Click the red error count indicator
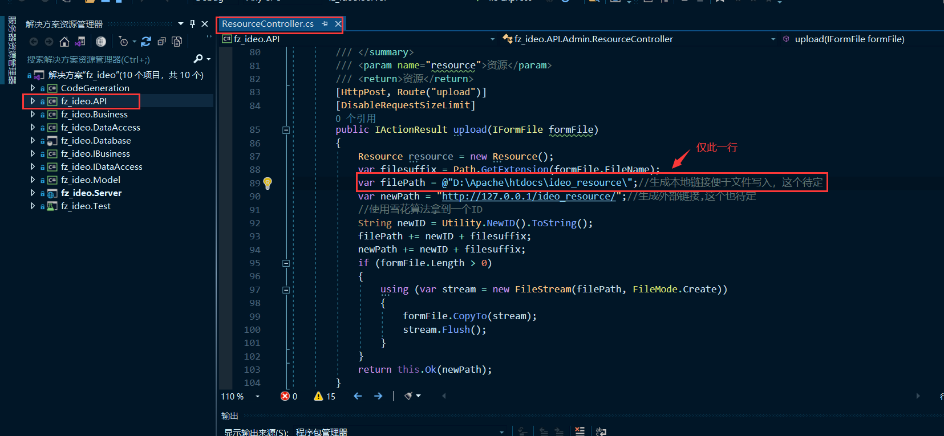944x436 pixels. coord(289,396)
